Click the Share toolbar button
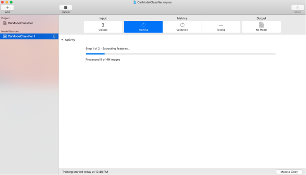This screenshot has width=306, height=175. click(x=297, y=8)
